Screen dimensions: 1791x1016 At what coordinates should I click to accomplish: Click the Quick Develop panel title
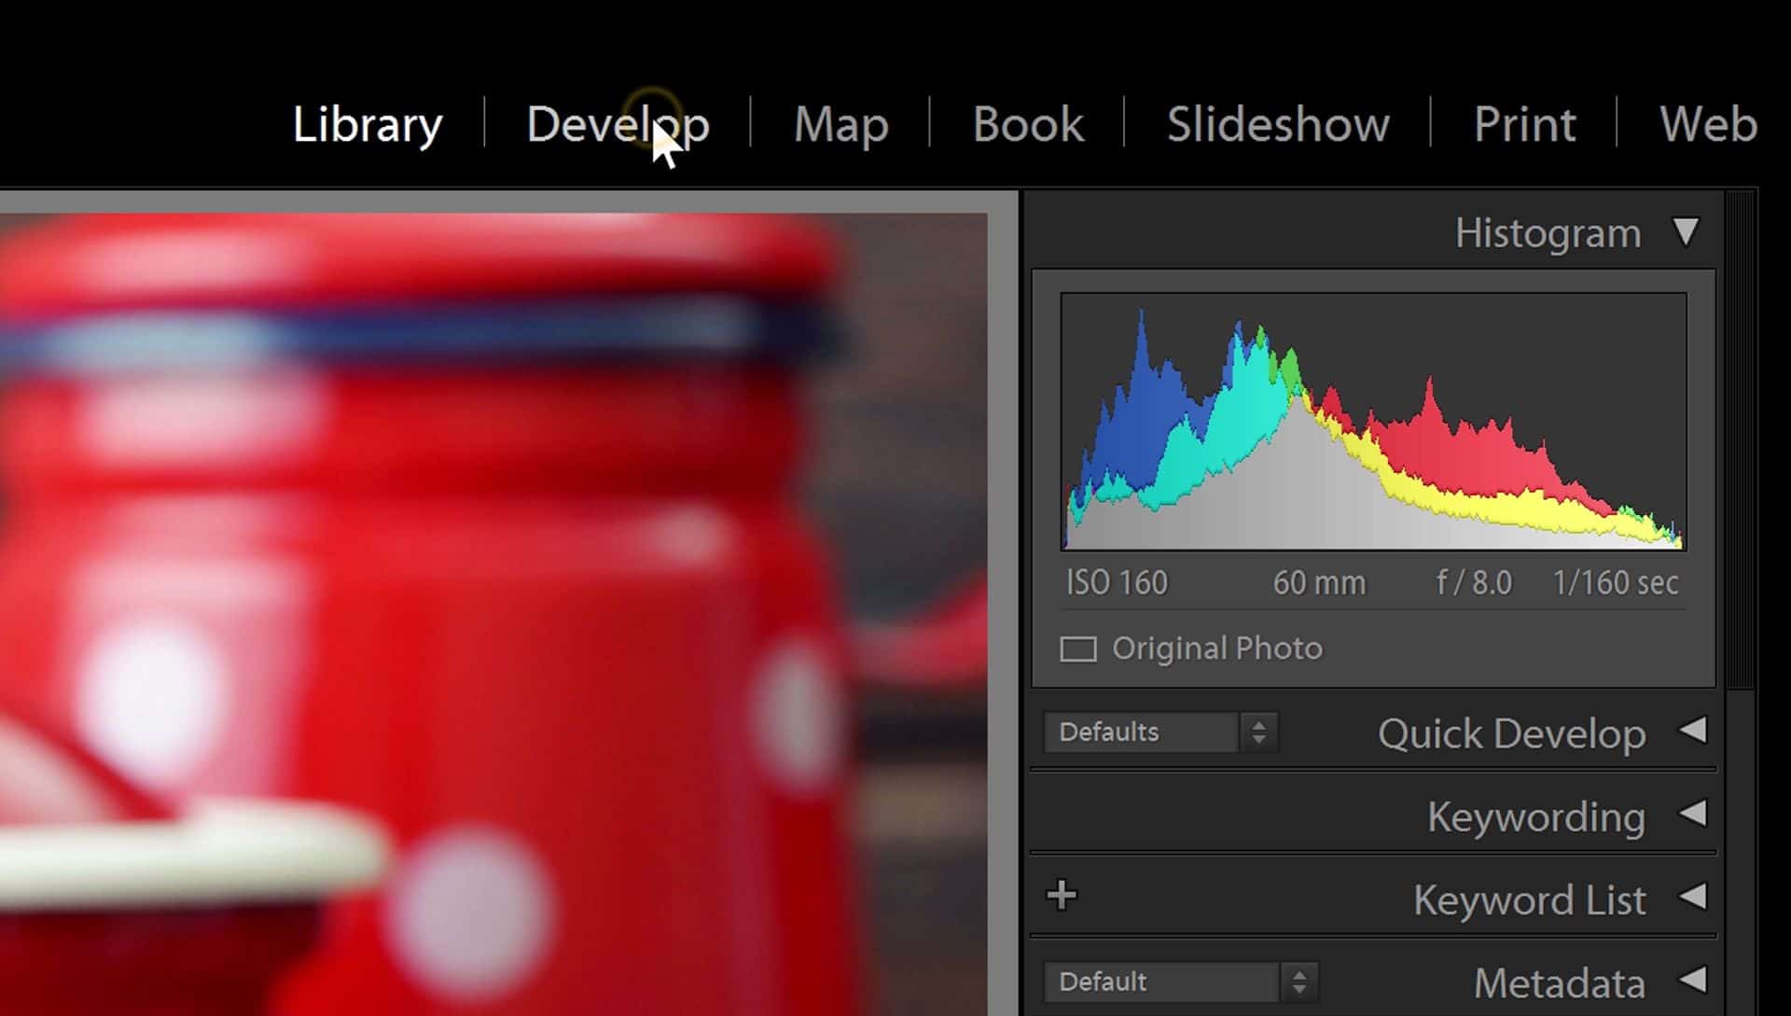coord(1511,734)
